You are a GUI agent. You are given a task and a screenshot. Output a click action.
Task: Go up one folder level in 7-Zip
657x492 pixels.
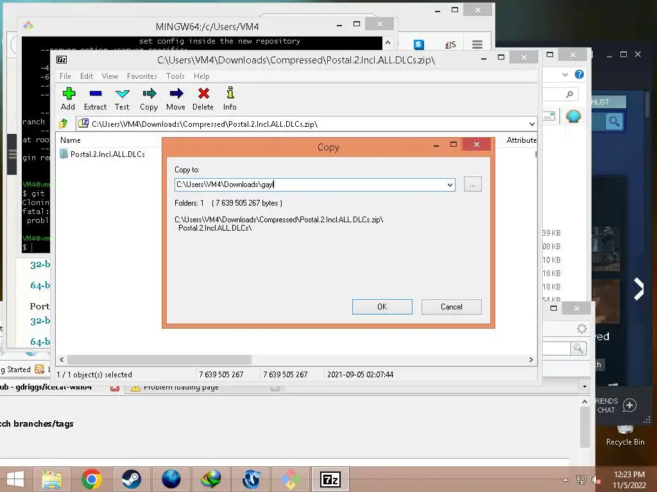click(x=64, y=124)
